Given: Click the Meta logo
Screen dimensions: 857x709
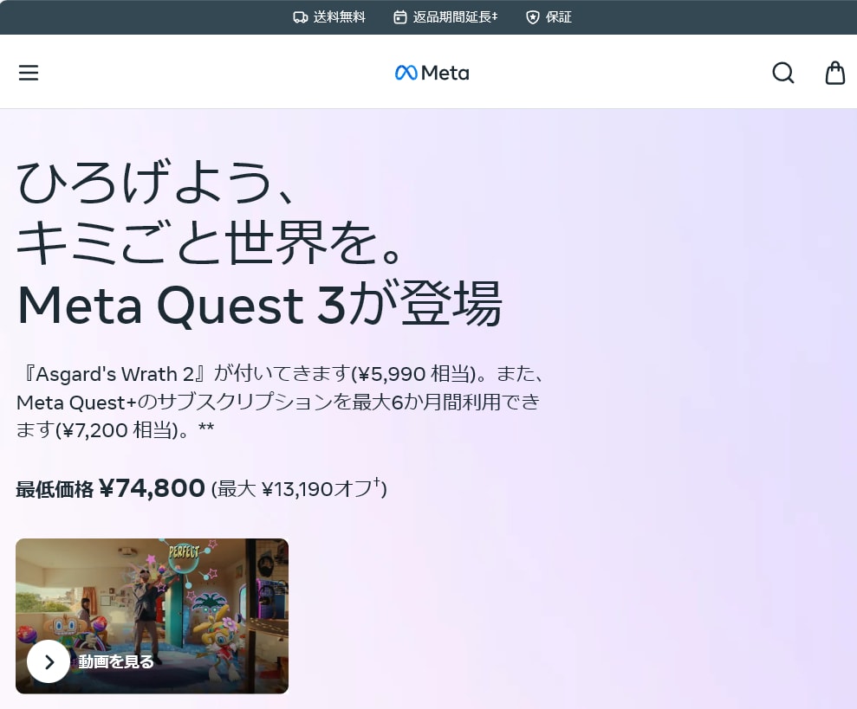Looking at the screenshot, I should click(x=432, y=73).
